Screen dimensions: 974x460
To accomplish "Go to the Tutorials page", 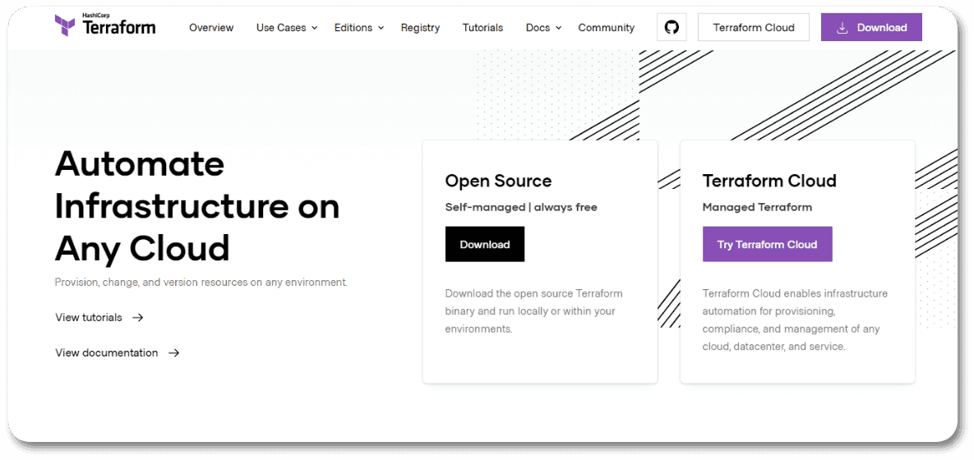I will [x=482, y=27].
